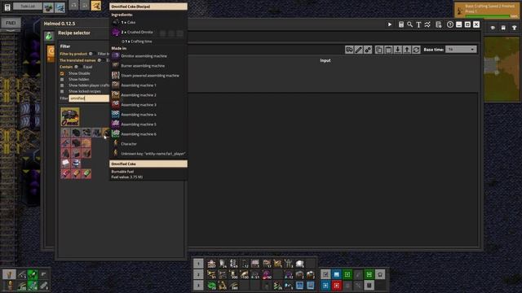This screenshot has width=522, height=293.
Task: Click the purple item in quickbar row 2
Action: click(267, 274)
